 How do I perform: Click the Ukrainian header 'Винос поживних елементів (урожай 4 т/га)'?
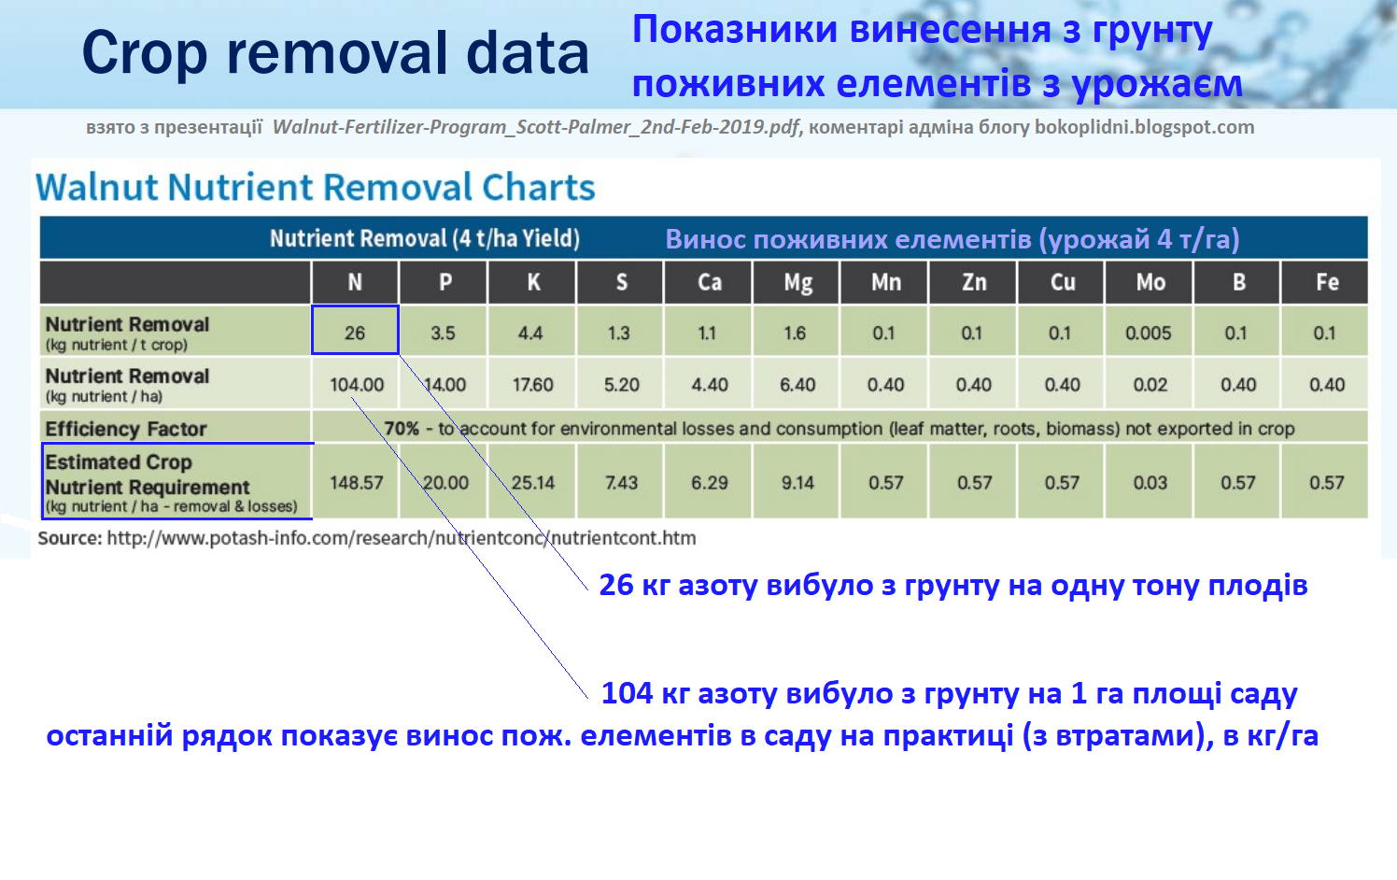(952, 239)
